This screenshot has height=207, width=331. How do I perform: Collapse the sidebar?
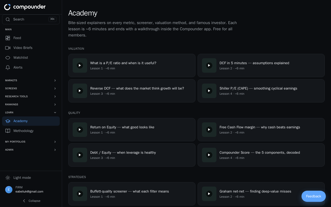tap(31, 201)
